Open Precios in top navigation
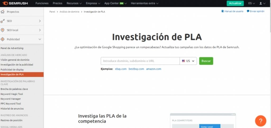 pyautogui.click(x=57, y=3)
